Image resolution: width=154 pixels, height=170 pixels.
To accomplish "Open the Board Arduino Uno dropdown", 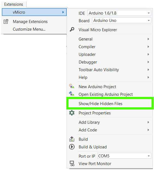I will pyautogui.click(x=122, y=21).
